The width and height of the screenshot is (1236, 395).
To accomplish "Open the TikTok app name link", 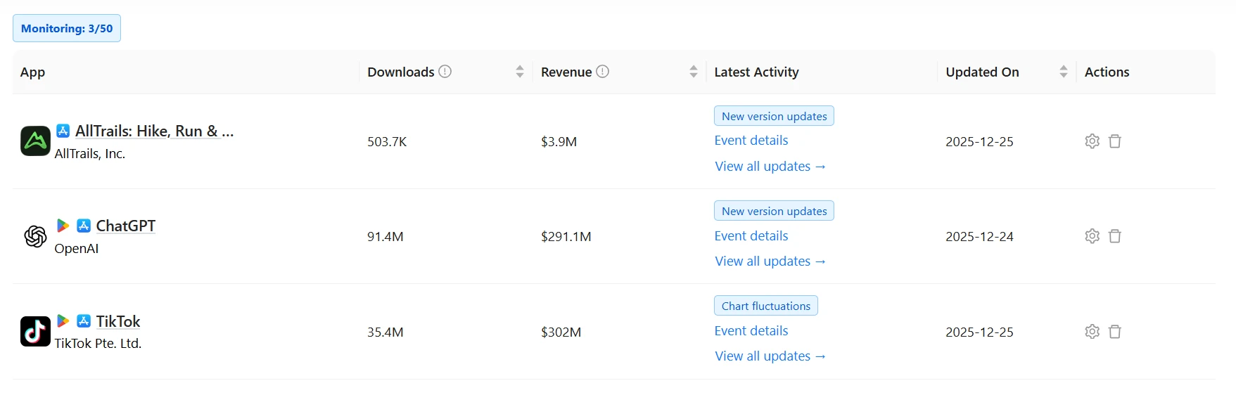I will [118, 321].
